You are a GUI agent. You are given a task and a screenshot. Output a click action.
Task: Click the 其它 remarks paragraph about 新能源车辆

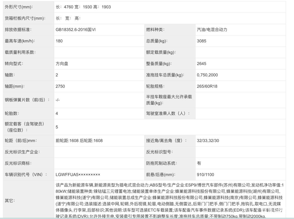coord(170,201)
